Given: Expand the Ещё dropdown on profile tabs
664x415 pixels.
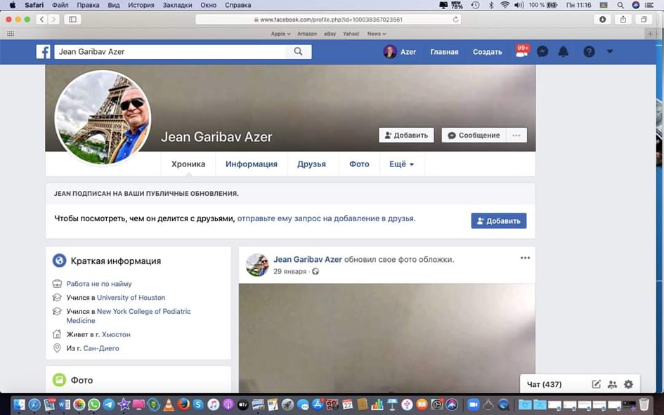Looking at the screenshot, I should click(401, 164).
